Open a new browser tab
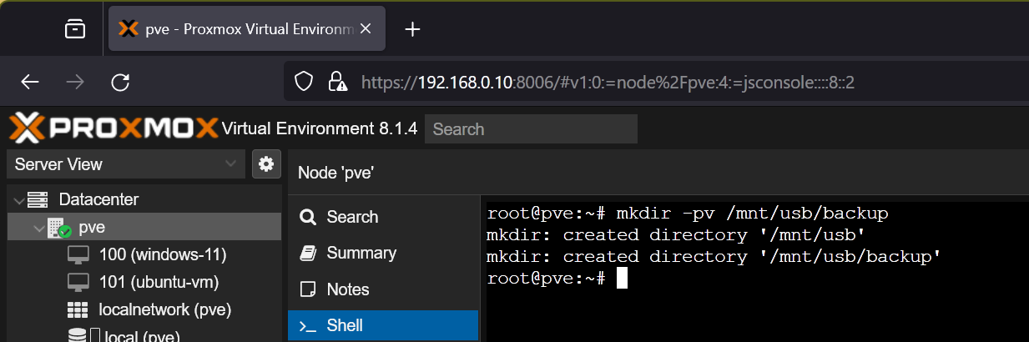 pyautogui.click(x=412, y=29)
